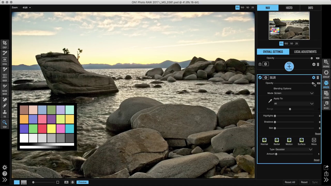Toggle the Preview button
This screenshot has height=186, width=331.
[82, 182]
